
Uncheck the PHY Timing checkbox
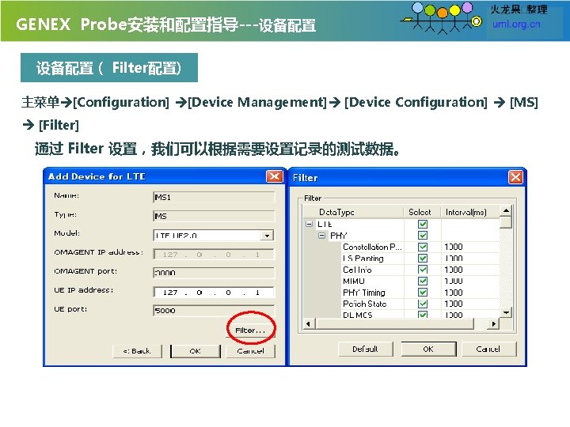(x=423, y=293)
